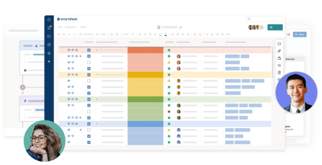Click highlight color icon with yellow underline
Image resolution: width=322 pixels, height=165 pixels.
pos(200,35)
